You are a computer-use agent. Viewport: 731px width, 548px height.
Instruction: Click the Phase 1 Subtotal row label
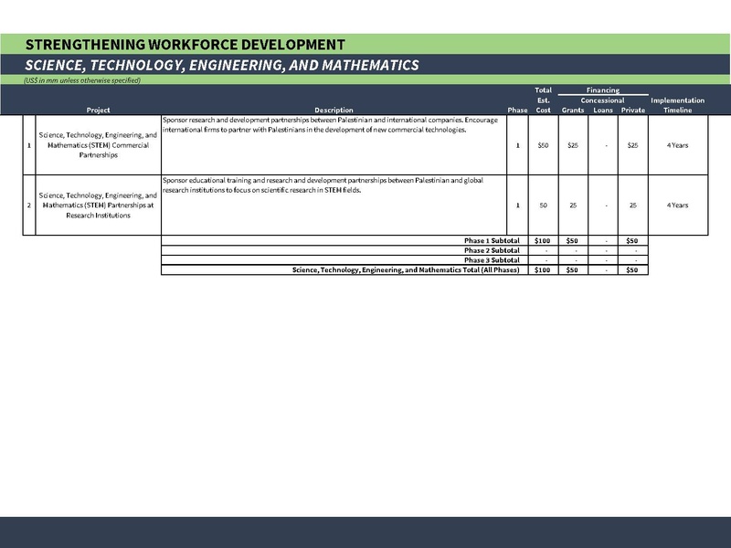click(492, 240)
